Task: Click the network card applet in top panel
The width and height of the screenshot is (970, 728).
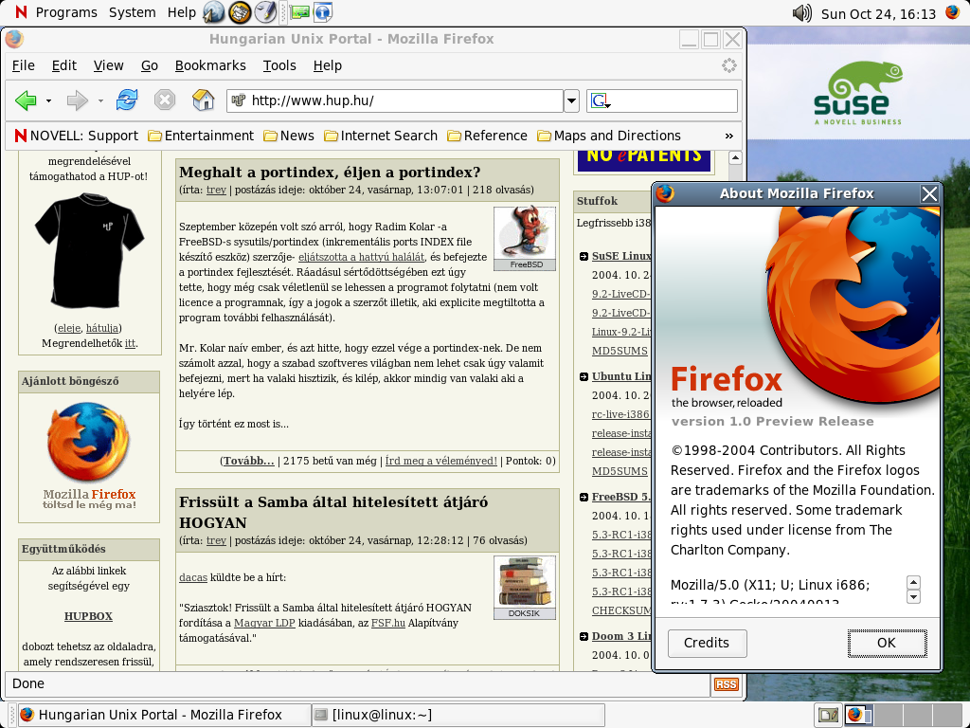Action: pos(300,12)
